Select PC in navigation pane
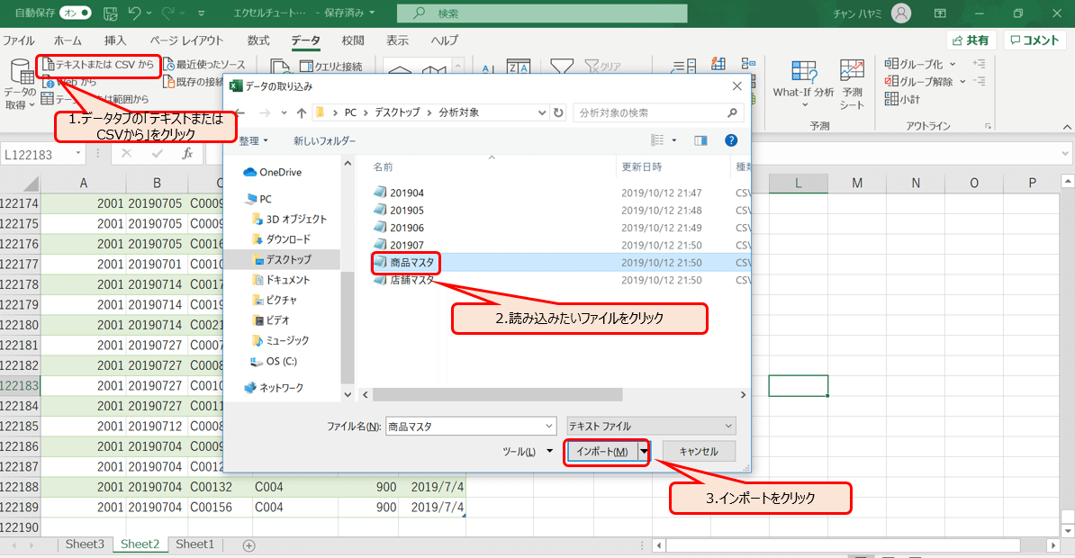This screenshot has height=558, width=1075. [259, 199]
